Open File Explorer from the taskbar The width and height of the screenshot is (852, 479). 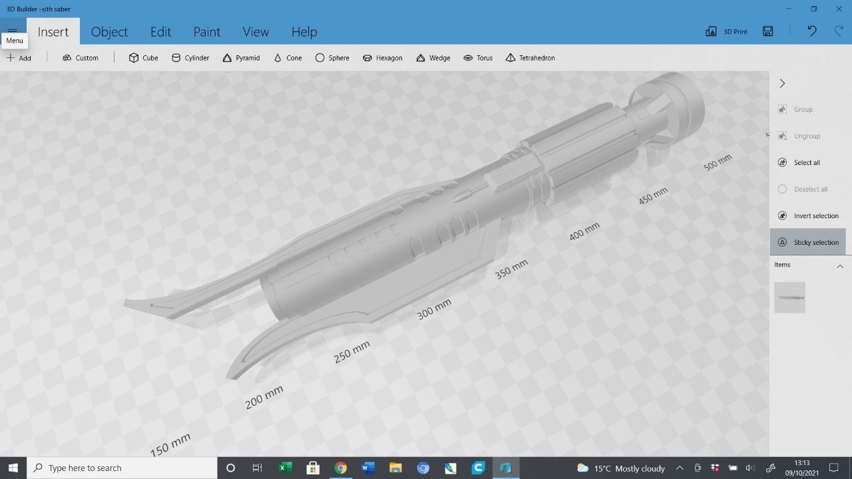point(395,468)
